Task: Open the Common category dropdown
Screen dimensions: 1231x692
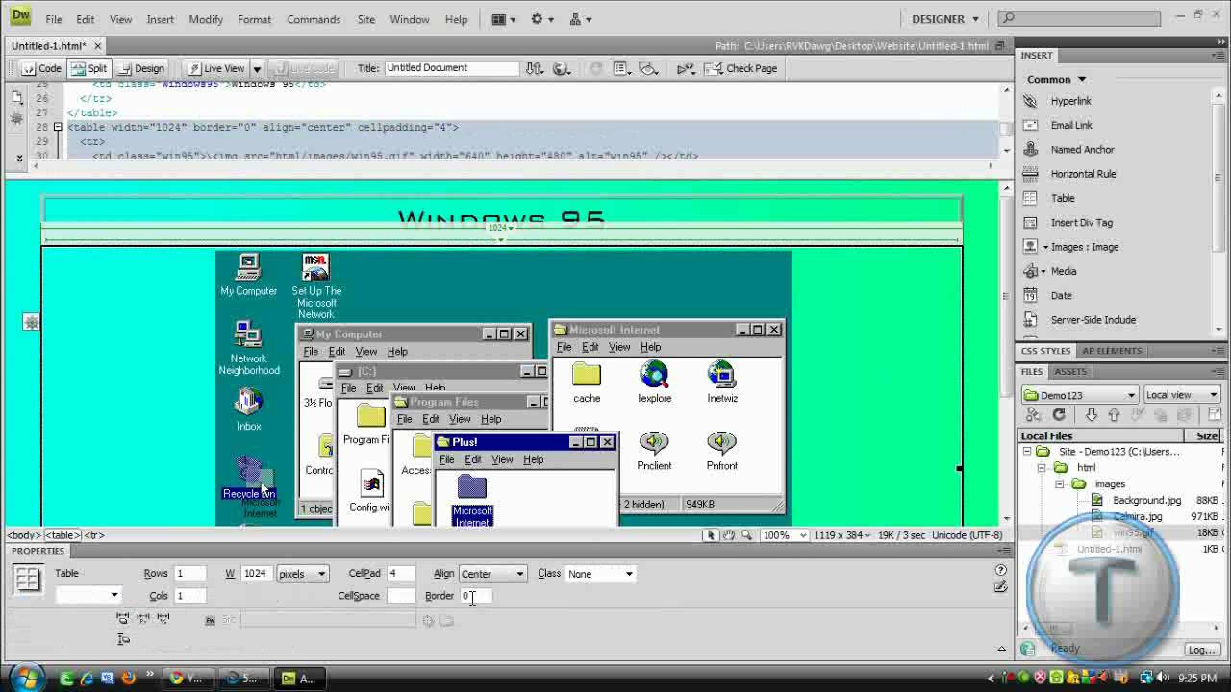Action: pyautogui.click(x=1056, y=79)
